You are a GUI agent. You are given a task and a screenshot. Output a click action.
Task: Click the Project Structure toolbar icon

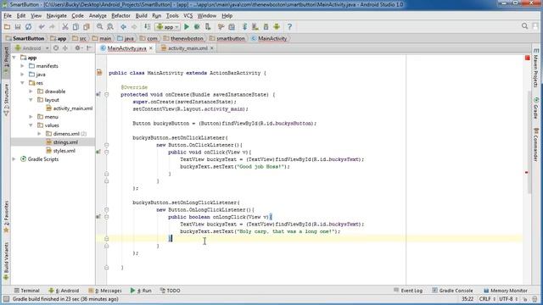(232, 26)
